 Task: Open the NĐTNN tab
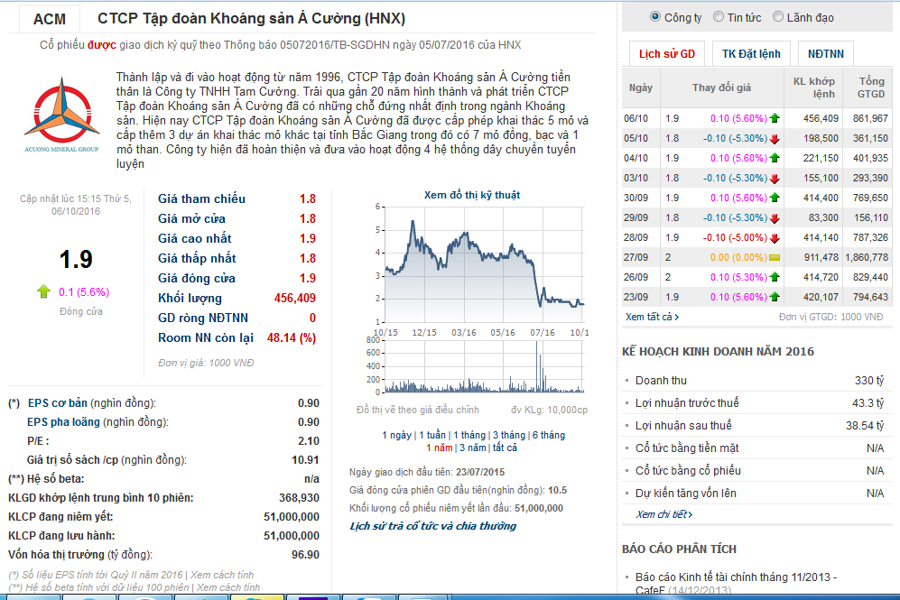click(825, 54)
